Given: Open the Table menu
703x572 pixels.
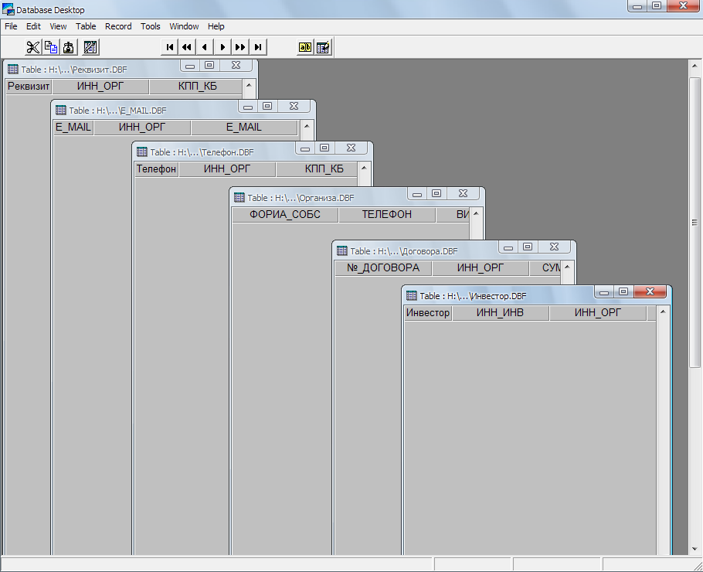Looking at the screenshot, I should pos(86,26).
